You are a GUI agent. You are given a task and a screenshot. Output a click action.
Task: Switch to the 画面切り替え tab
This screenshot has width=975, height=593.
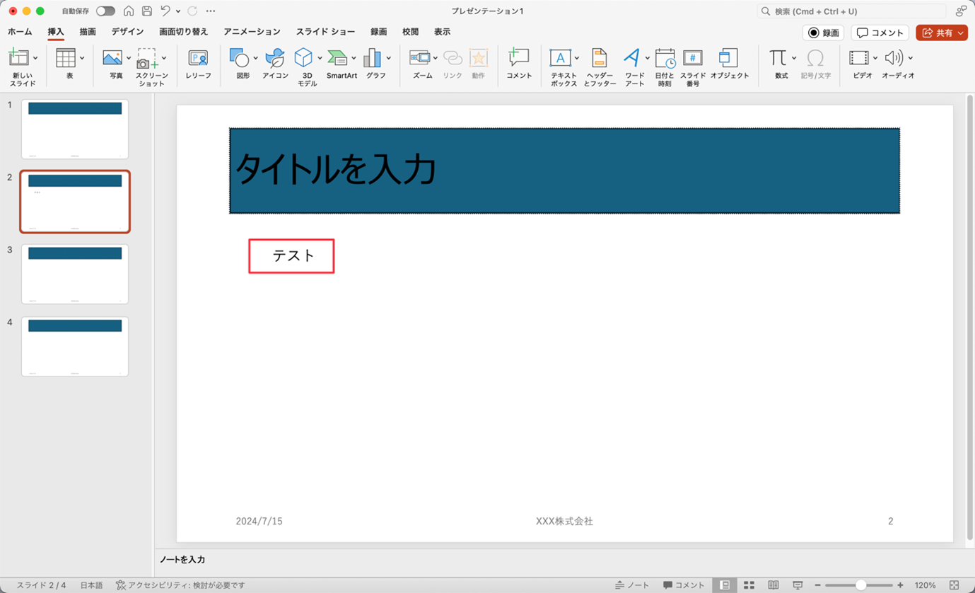point(184,32)
